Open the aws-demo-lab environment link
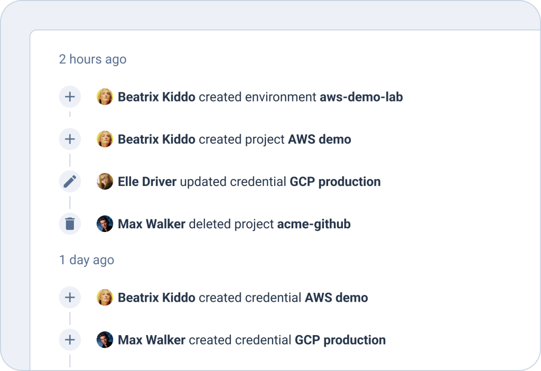The image size is (541, 371). point(361,97)
